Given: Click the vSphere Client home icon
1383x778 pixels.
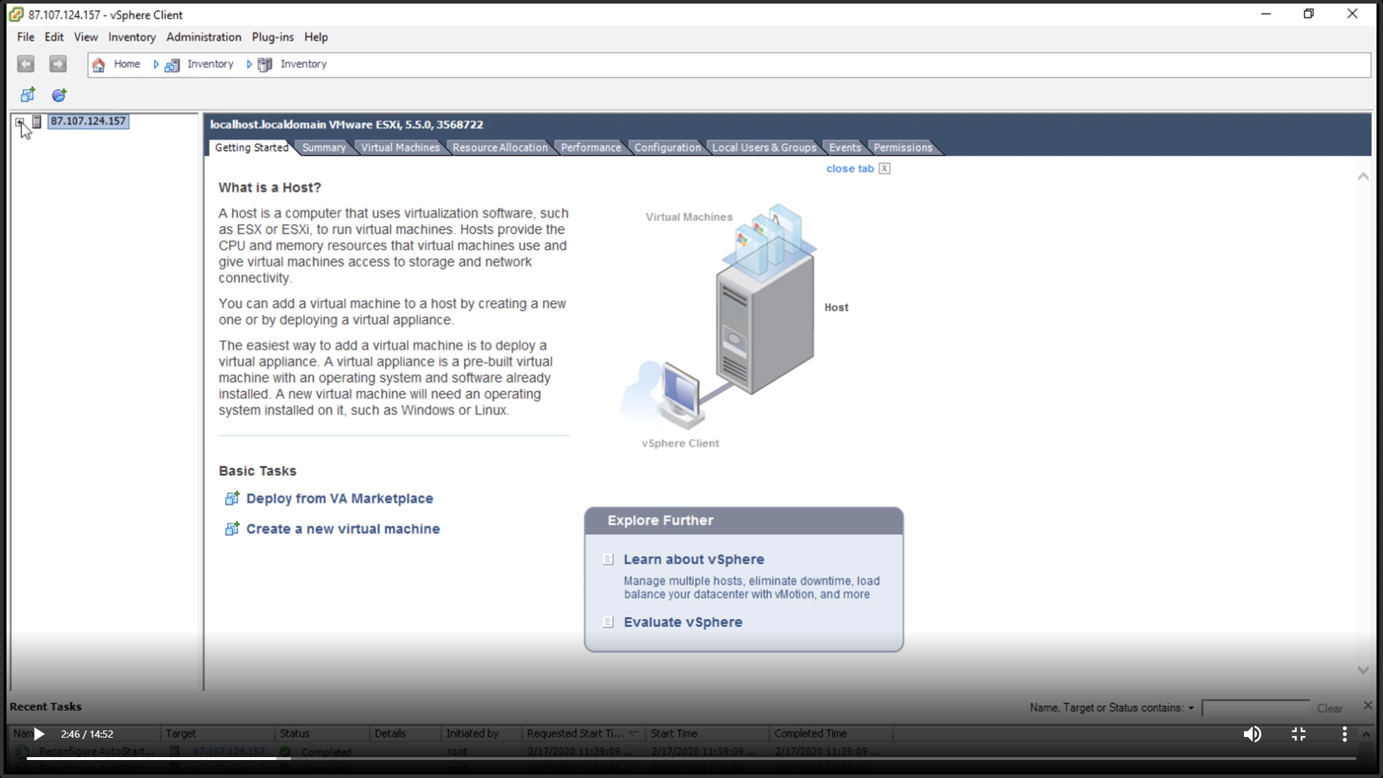Looking at the screenshot, I should (x=99, y=63).
